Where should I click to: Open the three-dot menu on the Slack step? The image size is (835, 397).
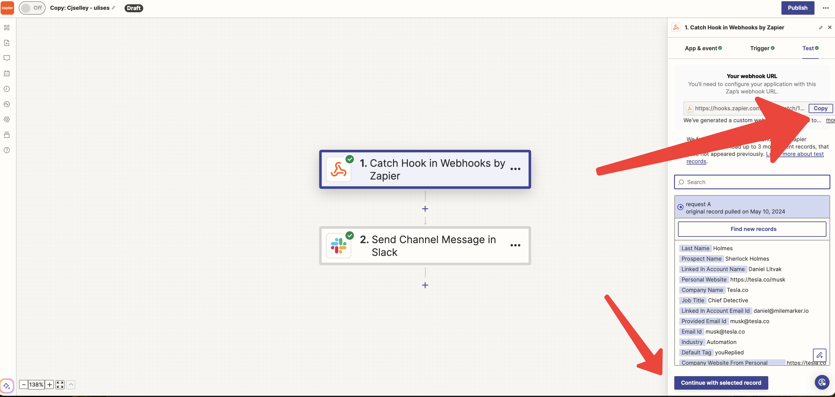point(515,245)
